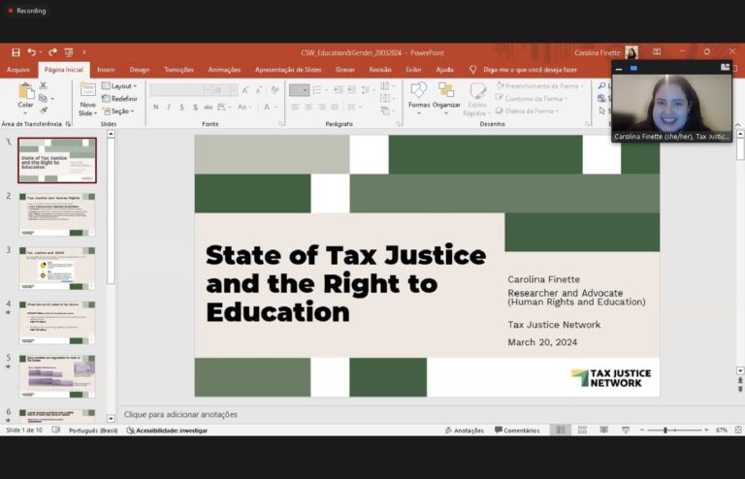Clear all formatting icon
The image size is (745, 479).
275,90
